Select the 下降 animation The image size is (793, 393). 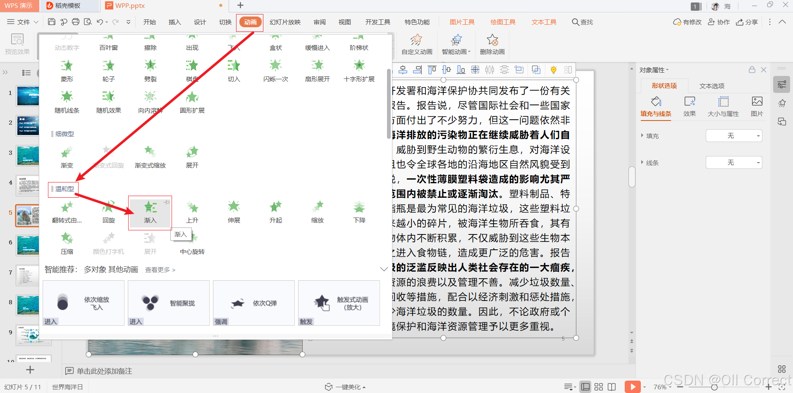tap(359, 212)
